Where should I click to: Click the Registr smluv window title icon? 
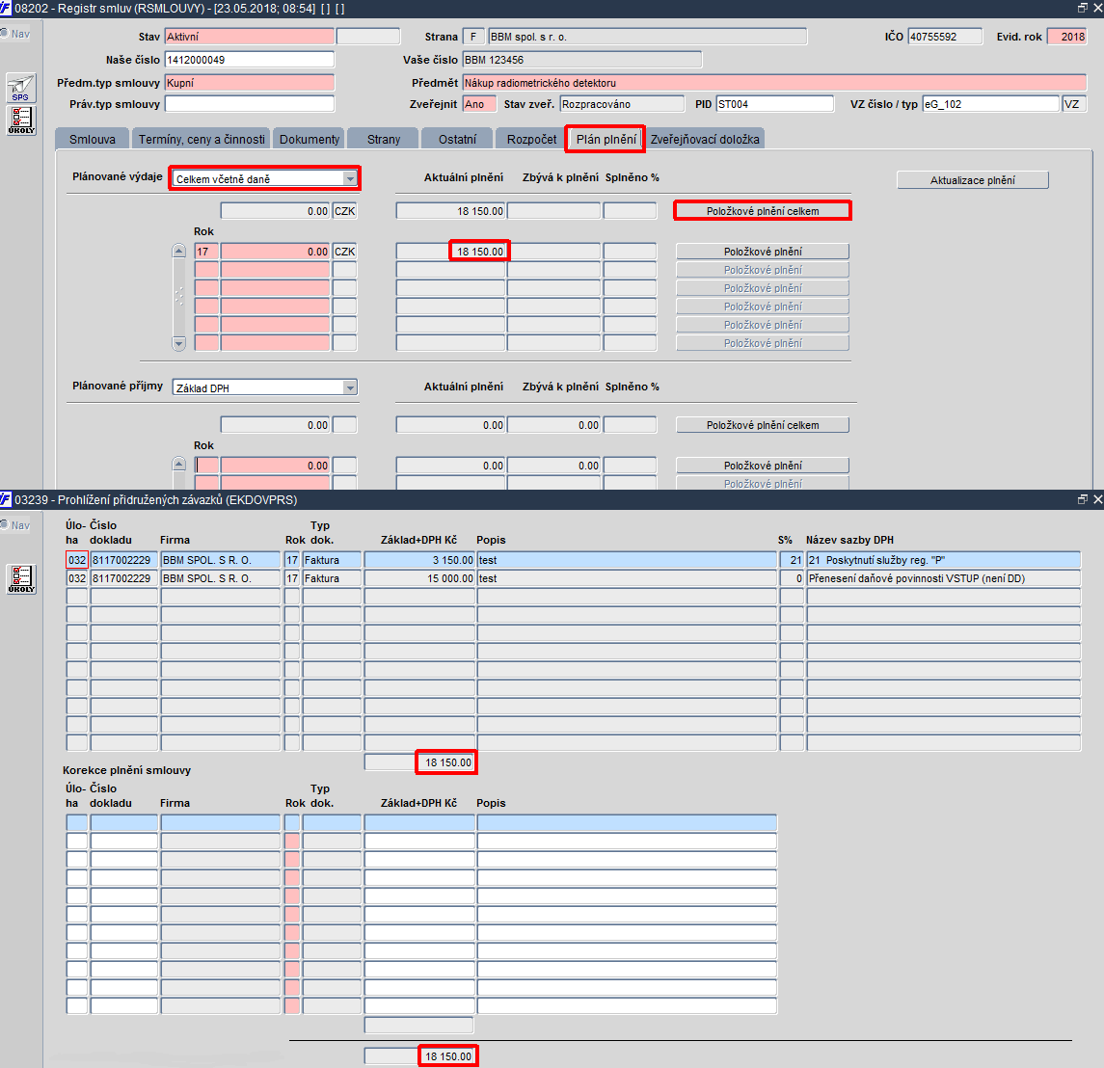(6, 9)
